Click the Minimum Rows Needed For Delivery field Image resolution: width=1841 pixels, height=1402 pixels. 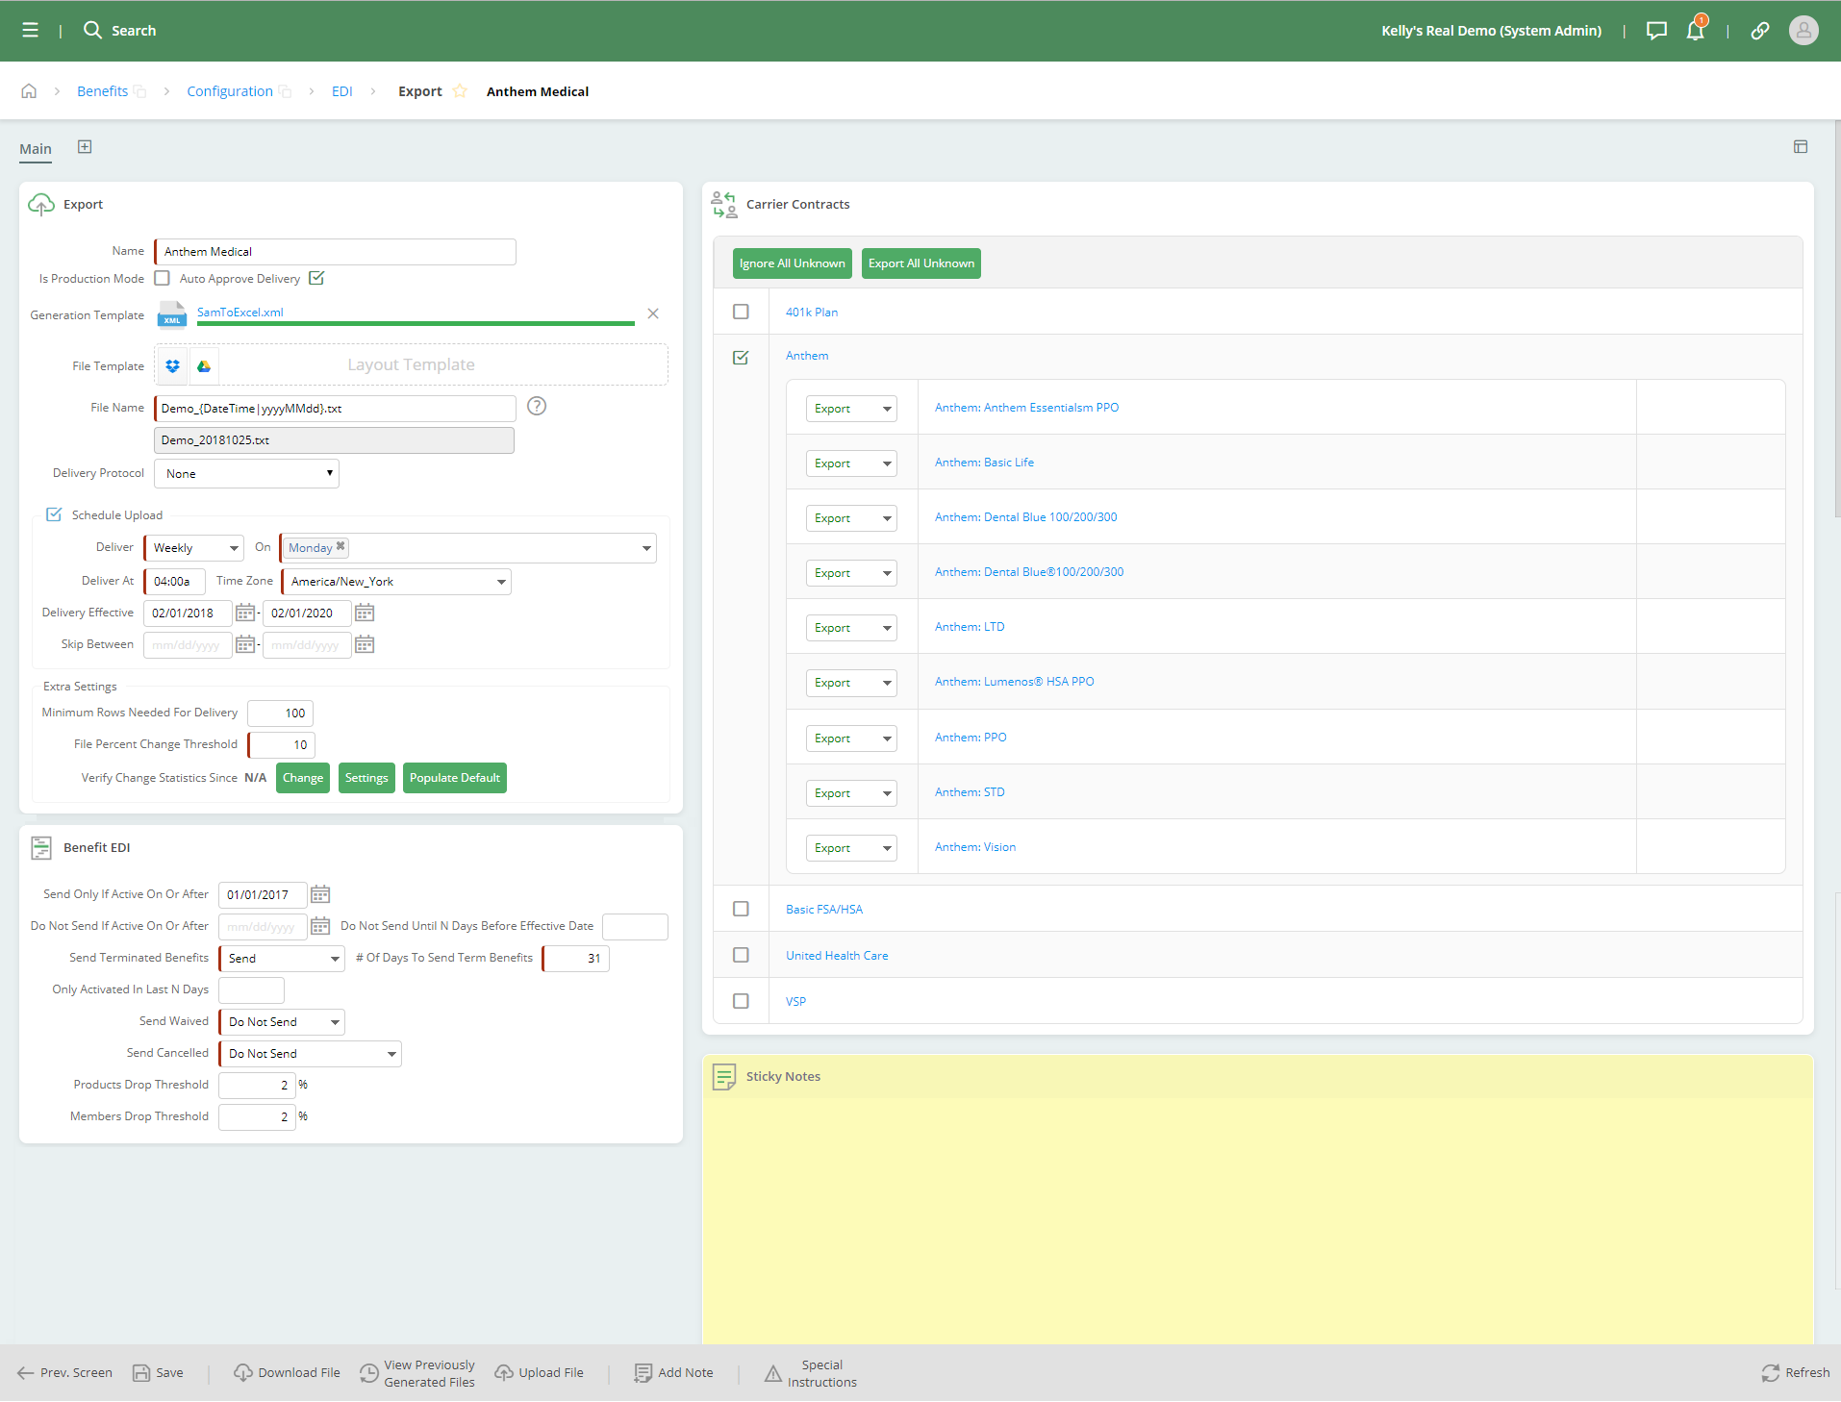click(281, 714)
